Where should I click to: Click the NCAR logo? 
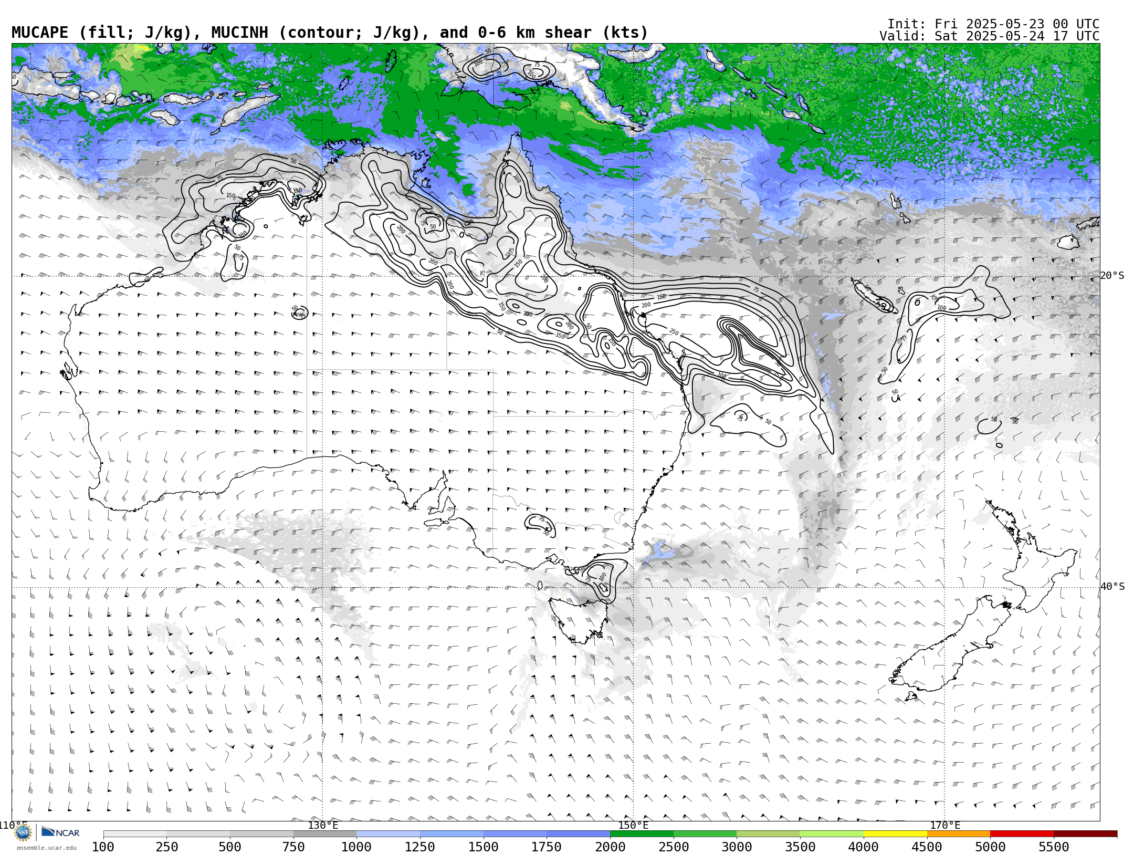coord(60,832)
